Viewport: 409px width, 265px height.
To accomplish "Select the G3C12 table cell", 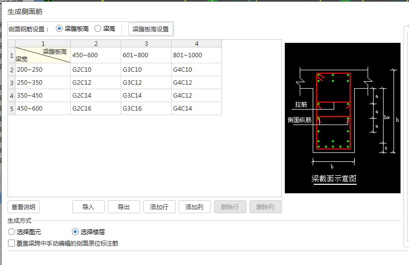I will point(146,83).
